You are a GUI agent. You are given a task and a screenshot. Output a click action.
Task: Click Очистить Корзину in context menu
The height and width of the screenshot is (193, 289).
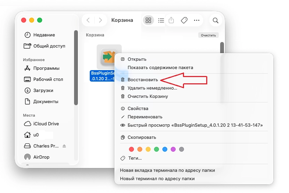147,96
